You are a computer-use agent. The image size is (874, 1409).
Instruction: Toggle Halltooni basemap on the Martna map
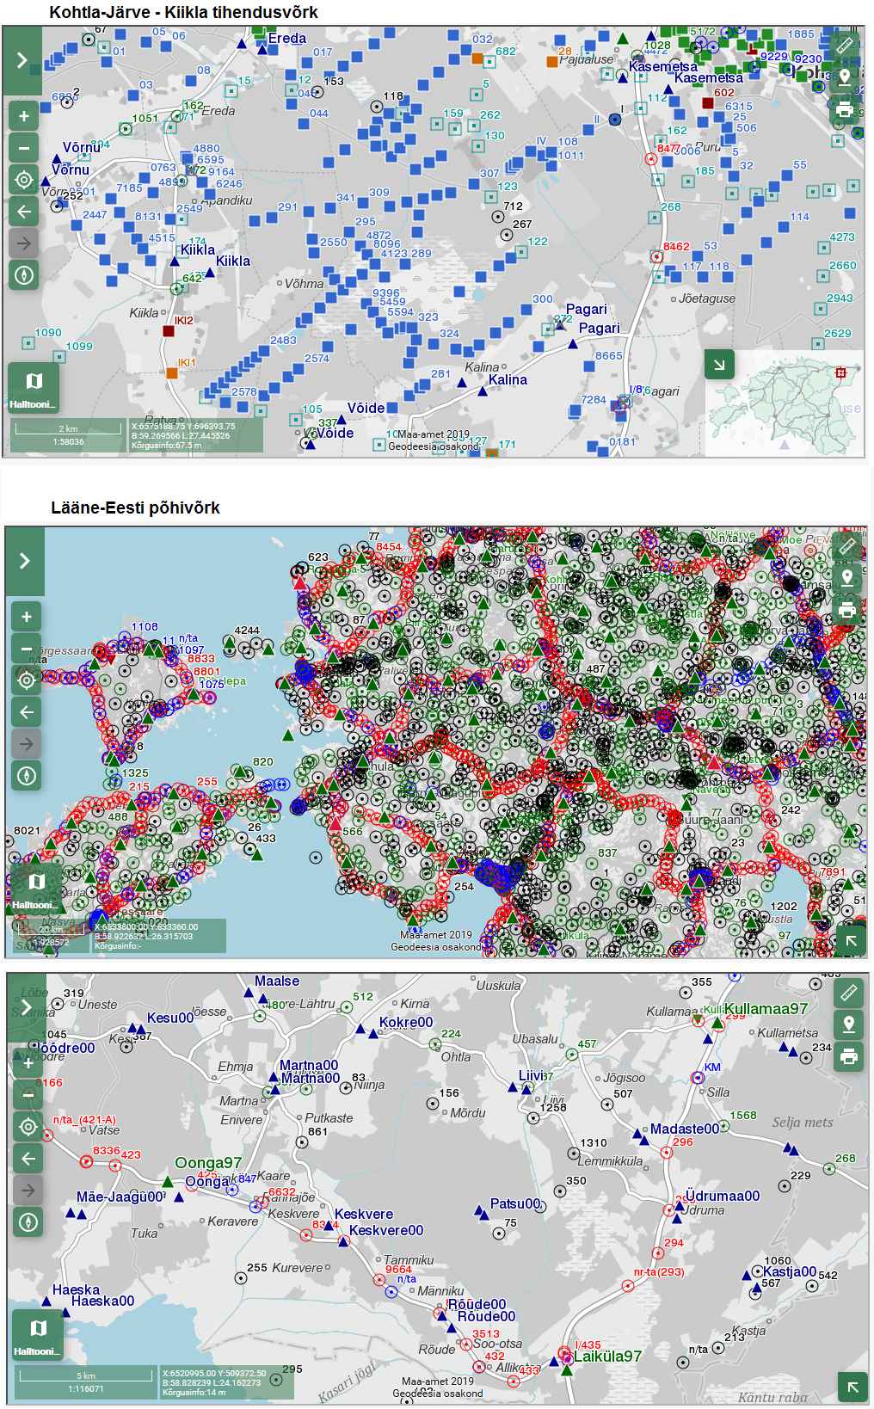[37, 1334]
